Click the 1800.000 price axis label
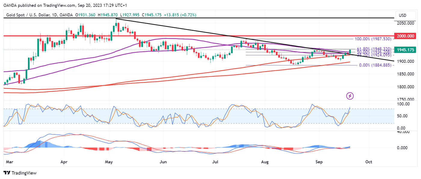421x179 pixels. tap(404, 87)
